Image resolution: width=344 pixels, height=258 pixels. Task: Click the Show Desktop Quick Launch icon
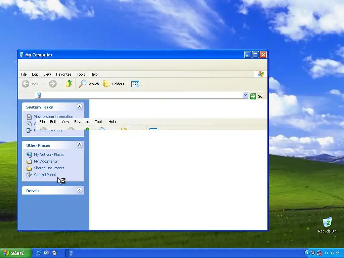tap(46, 253)
